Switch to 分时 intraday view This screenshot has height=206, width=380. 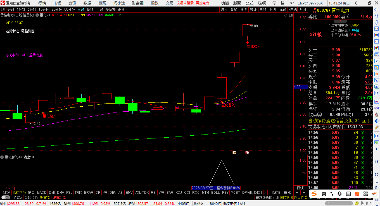(x=11, y=9)
